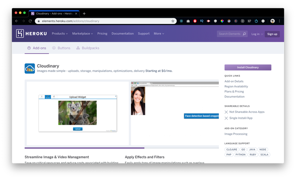
Task: Click the color wheel extension icon
Action: point(222,21)
